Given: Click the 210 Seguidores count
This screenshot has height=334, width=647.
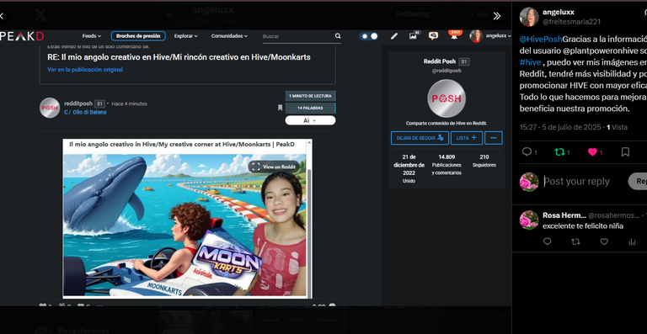Looking at the screenshot, I should (x=484, y=161).
